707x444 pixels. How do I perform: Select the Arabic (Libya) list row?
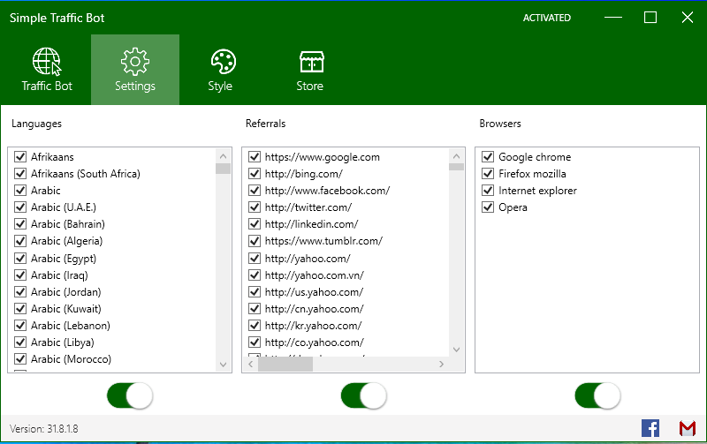(112, 342)
